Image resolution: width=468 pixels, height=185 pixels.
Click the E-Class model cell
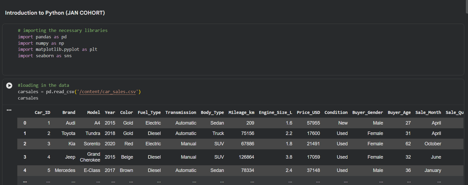[92, 170]
